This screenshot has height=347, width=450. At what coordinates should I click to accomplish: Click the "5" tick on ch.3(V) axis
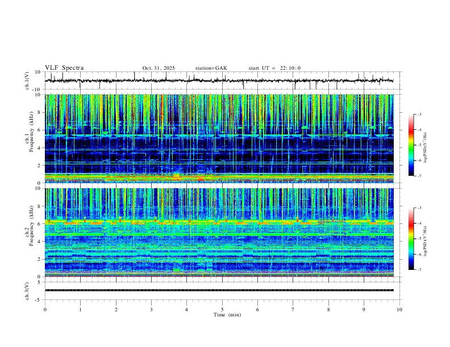tap(39, 282)
